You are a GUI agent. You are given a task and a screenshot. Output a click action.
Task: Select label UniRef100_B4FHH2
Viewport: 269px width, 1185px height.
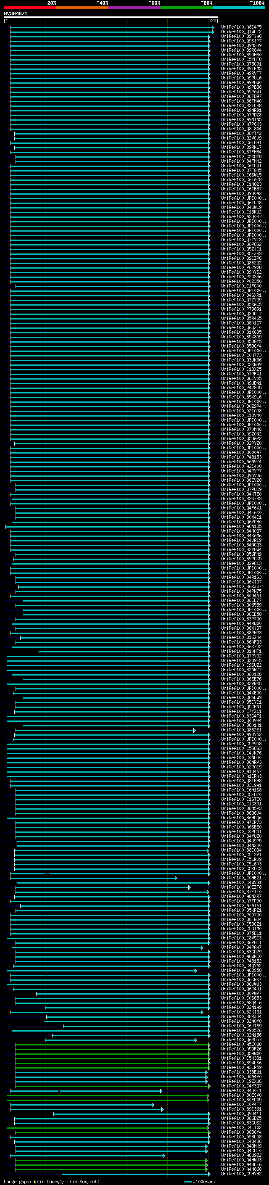click(x=241, y=161)
